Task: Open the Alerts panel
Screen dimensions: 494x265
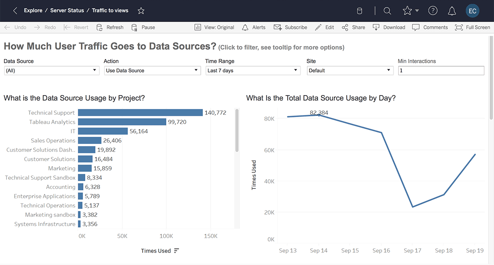Action: (254, 27)
